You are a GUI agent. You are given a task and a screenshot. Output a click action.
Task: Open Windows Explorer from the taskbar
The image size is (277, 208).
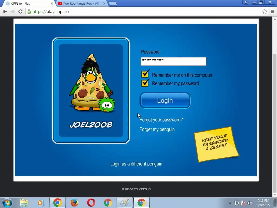point(24,203)
